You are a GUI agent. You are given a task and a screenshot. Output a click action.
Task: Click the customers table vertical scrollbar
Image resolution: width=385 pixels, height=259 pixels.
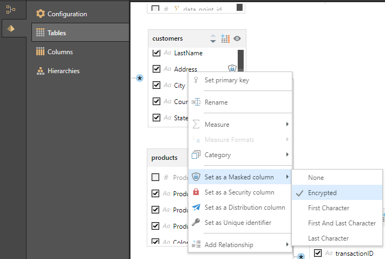click(x=240, y=60)
